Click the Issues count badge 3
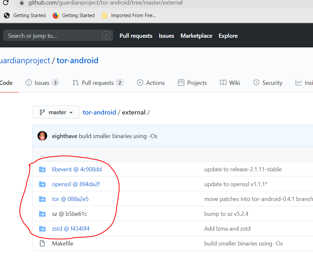313x270 pixels. click(x=55, y=83)
